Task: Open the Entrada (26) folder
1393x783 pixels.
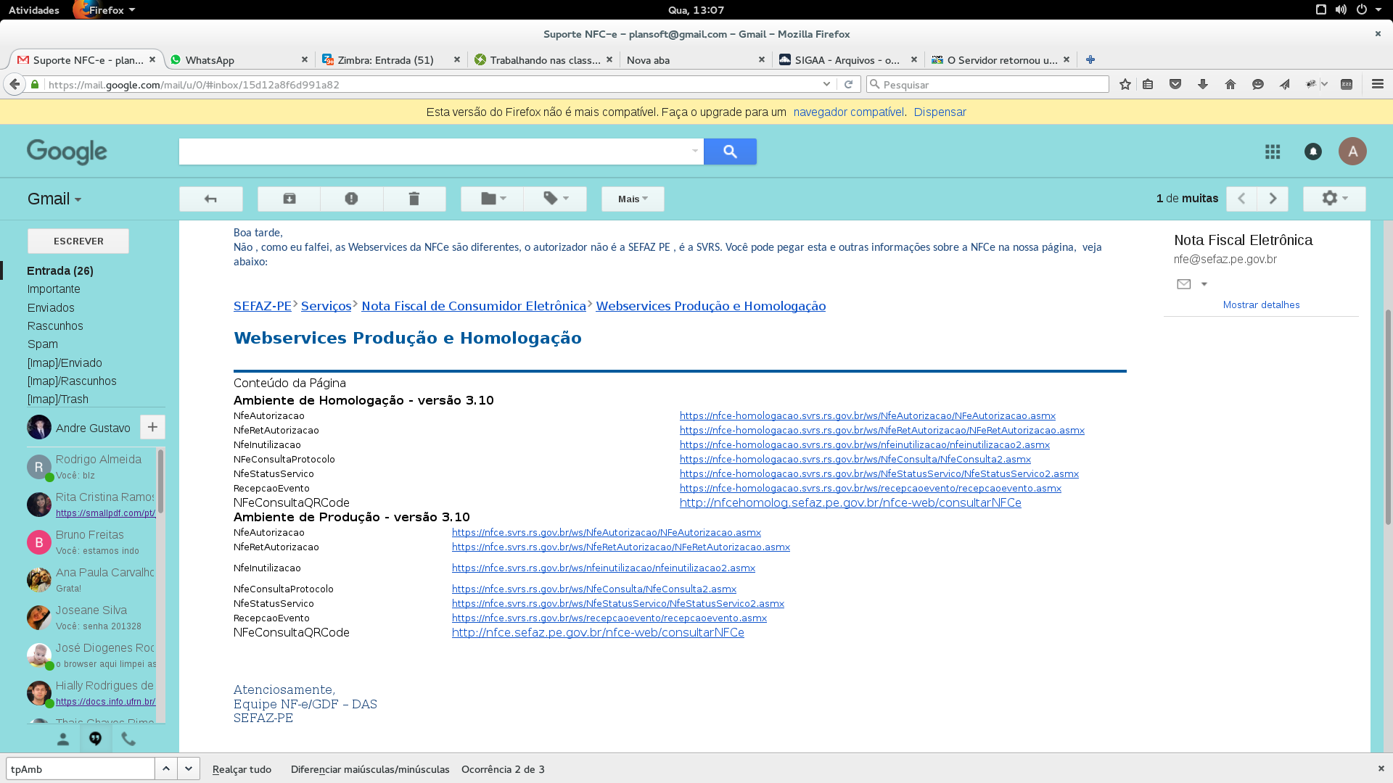Action: pos(60,270)
